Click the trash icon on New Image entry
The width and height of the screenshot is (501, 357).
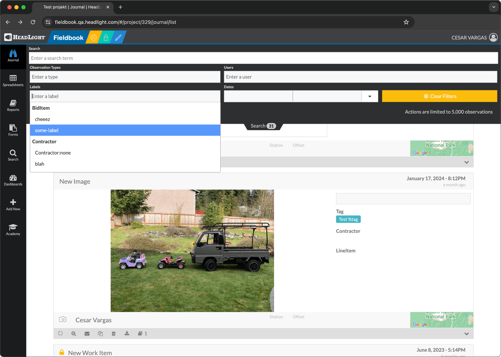click(114, 334)
